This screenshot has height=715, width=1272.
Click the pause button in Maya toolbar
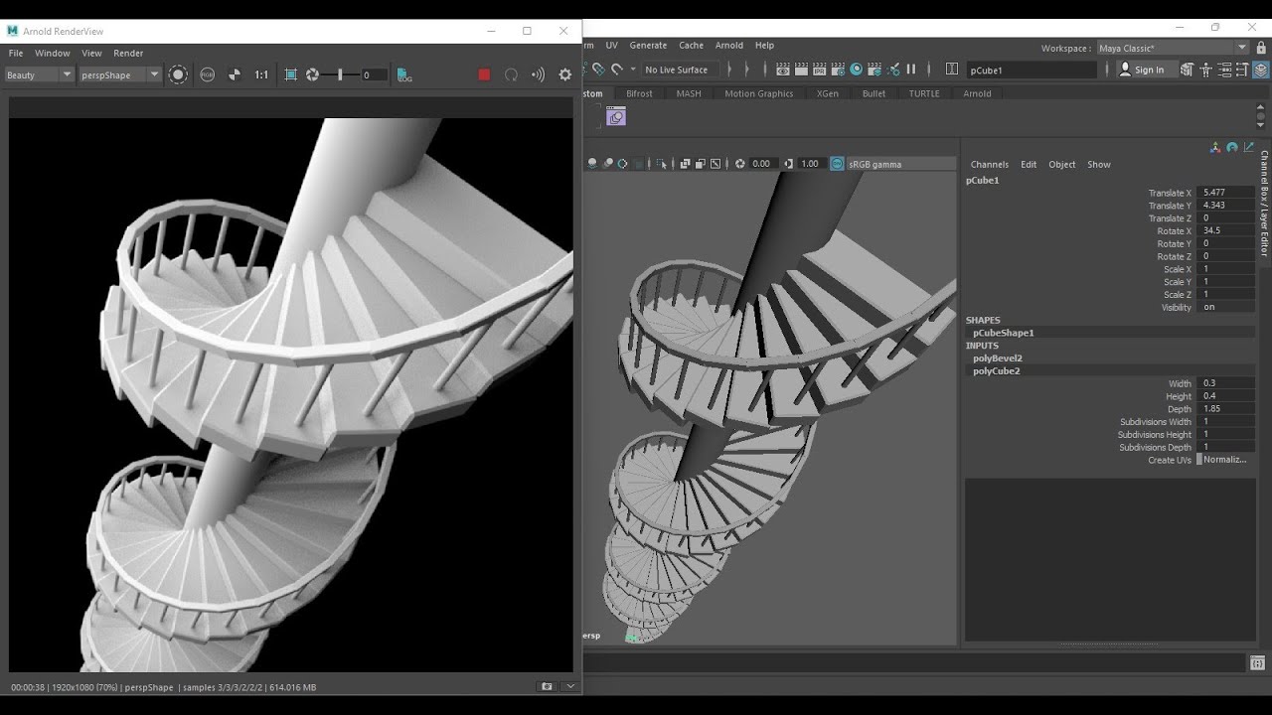tap(910, 70)
